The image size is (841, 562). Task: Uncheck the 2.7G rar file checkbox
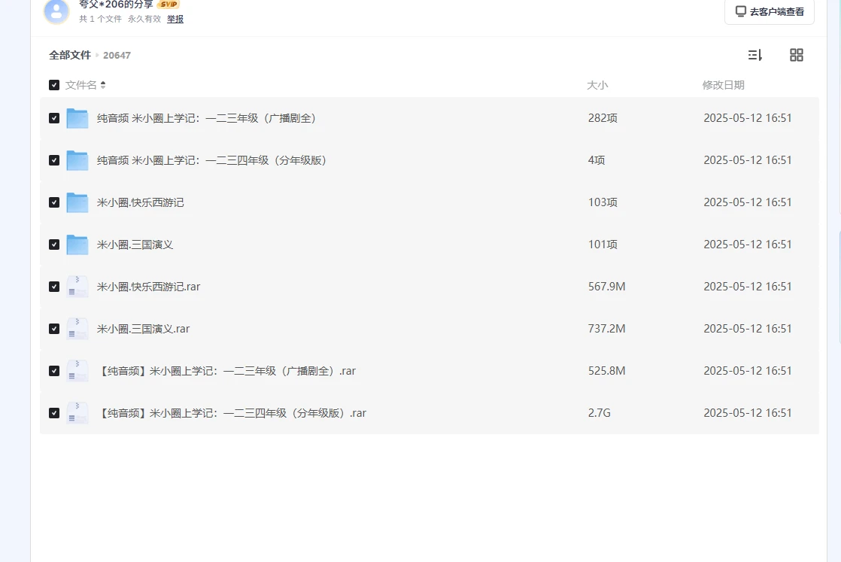[54, 413]
